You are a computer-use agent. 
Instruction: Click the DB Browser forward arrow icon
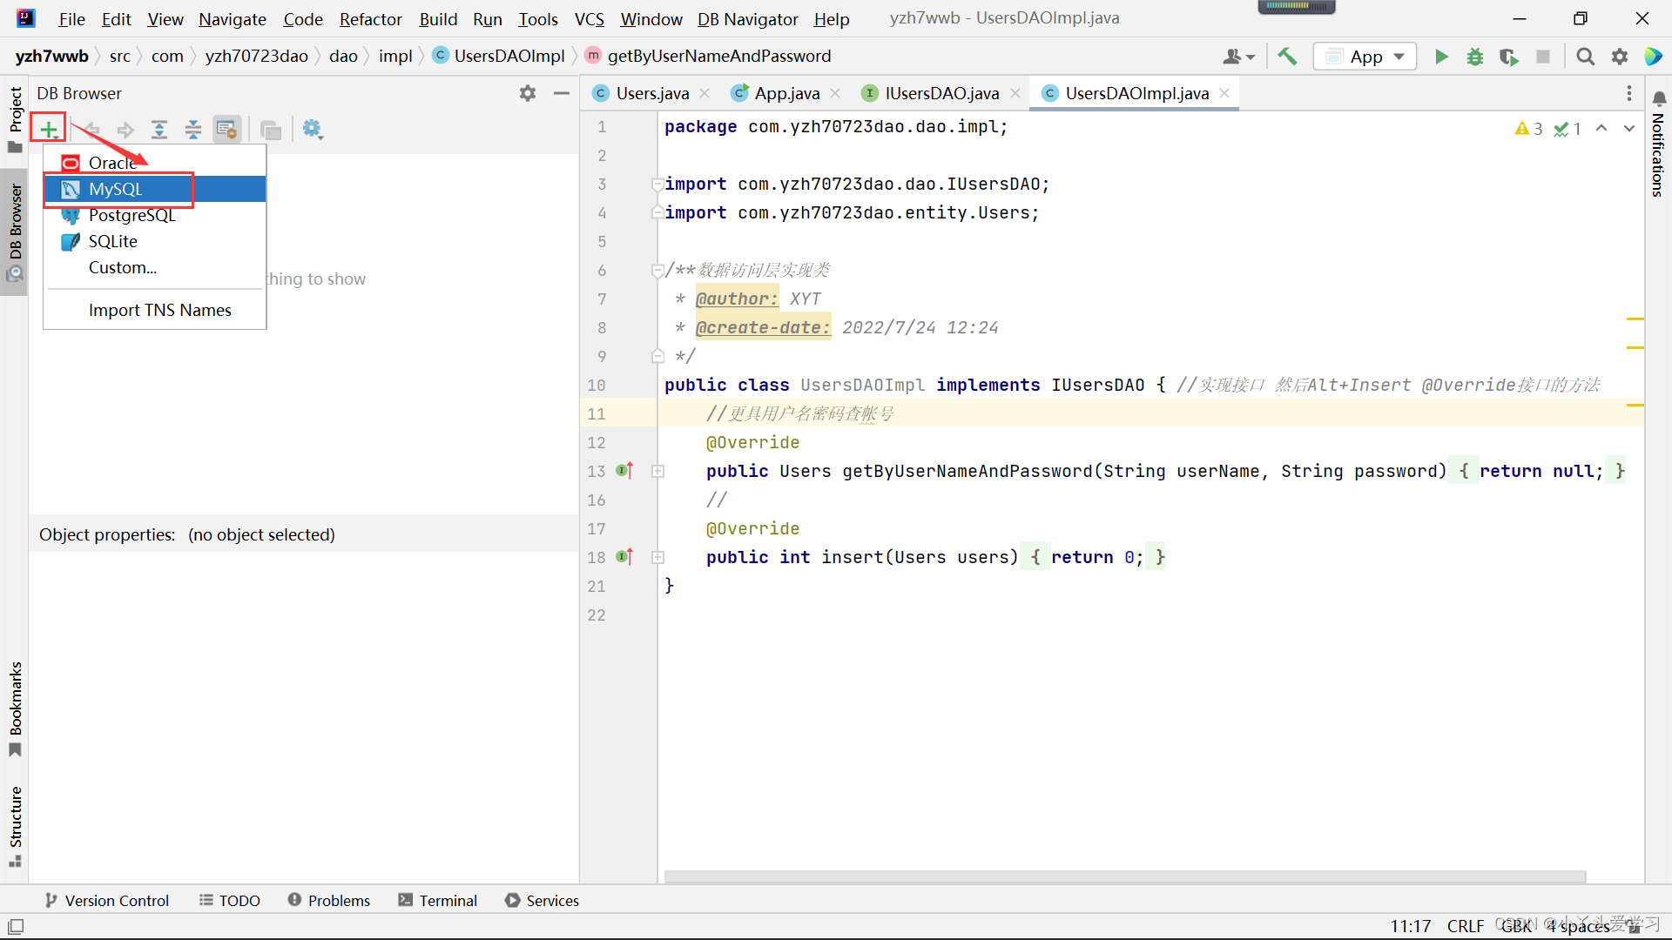125,130
